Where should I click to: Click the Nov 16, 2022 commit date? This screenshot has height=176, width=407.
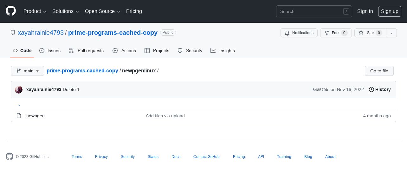tap(347, 89)
